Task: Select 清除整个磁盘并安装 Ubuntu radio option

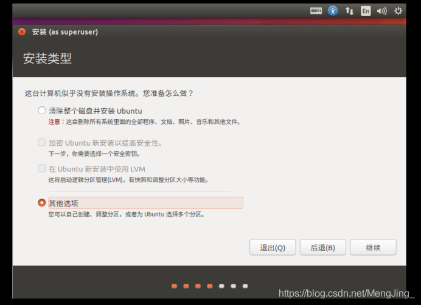Action: pos(41,110)
